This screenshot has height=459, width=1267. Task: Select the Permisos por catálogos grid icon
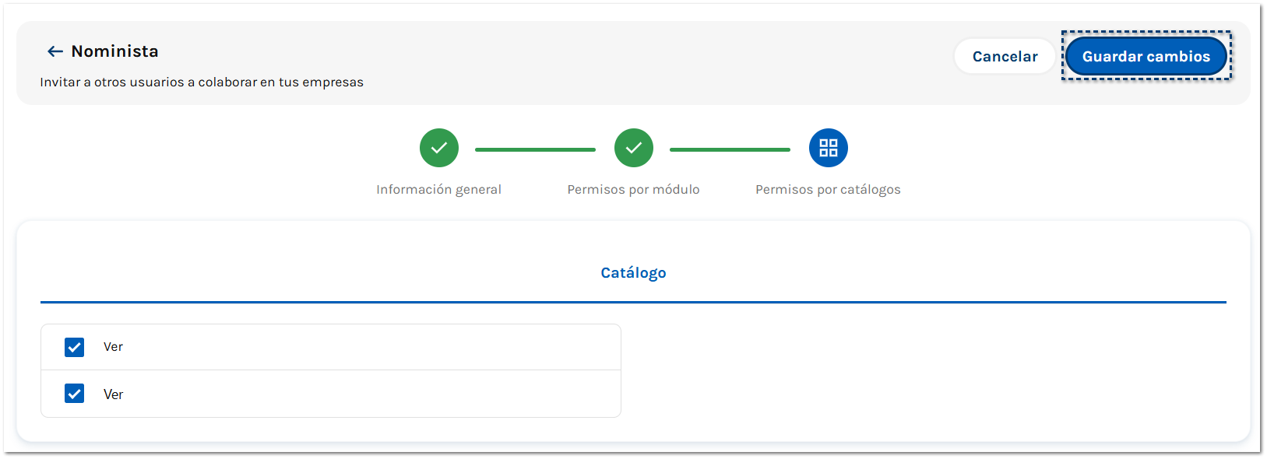[x=829, y=148]
